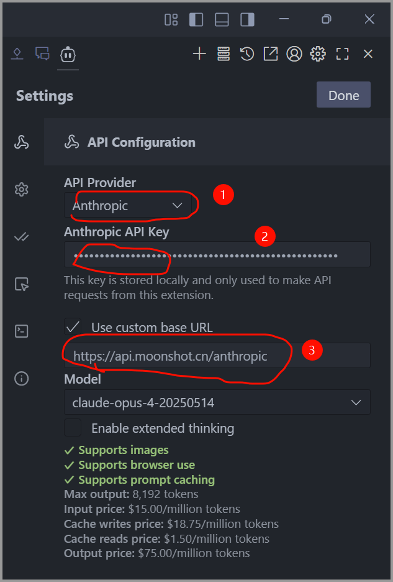This screenshot has width=393, height=582.
Task: Click the custom base URL text field
Action: pyautogui.click(x=217, y=356)
